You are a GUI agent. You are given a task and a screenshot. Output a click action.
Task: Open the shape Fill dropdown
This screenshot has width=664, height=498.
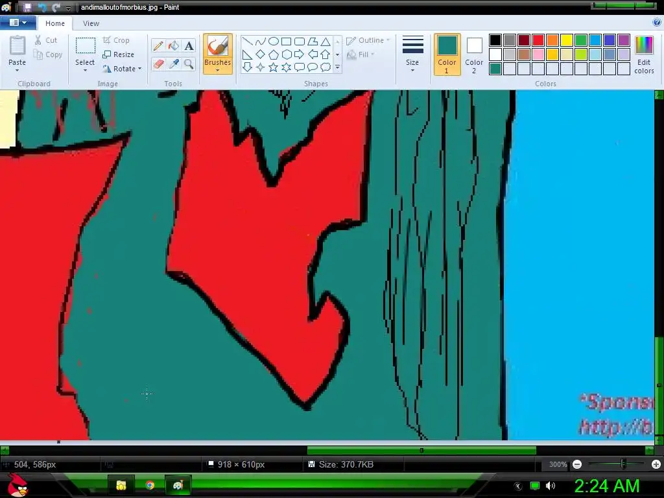361,54
